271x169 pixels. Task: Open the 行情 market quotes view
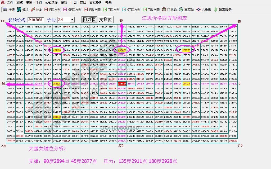coord(8,10)
